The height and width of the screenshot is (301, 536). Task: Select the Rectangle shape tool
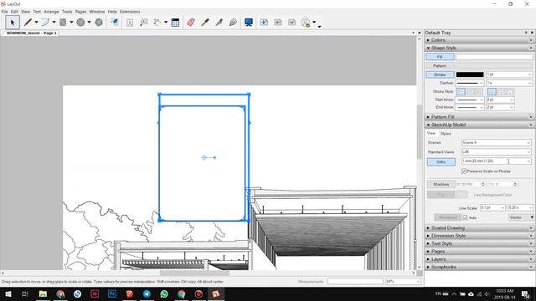pos(63,23)
